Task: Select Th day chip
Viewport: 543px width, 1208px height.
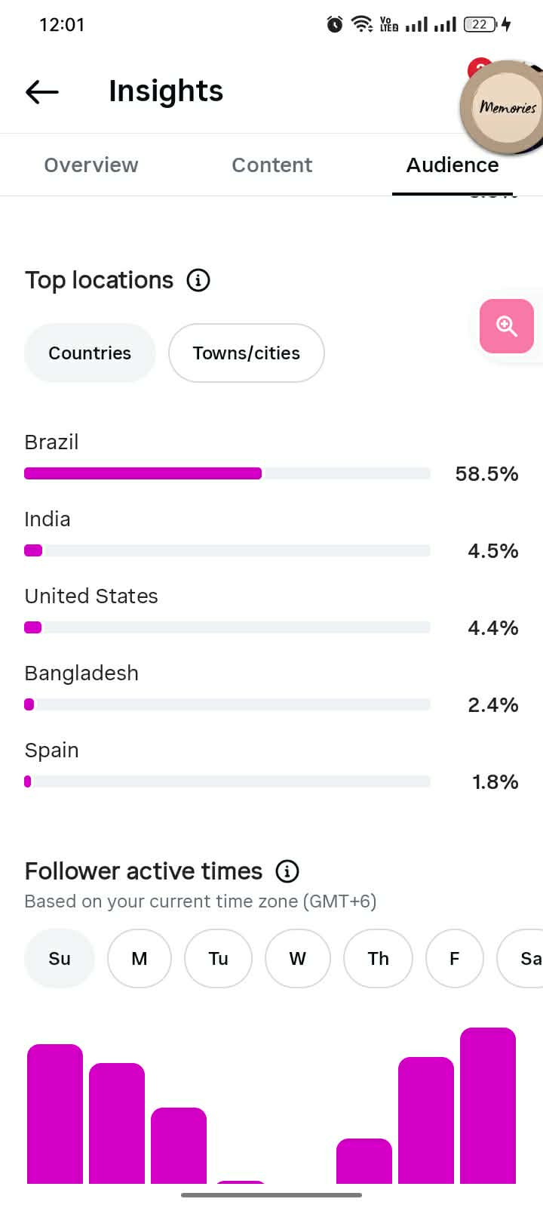Action: [x=379, y=958]
